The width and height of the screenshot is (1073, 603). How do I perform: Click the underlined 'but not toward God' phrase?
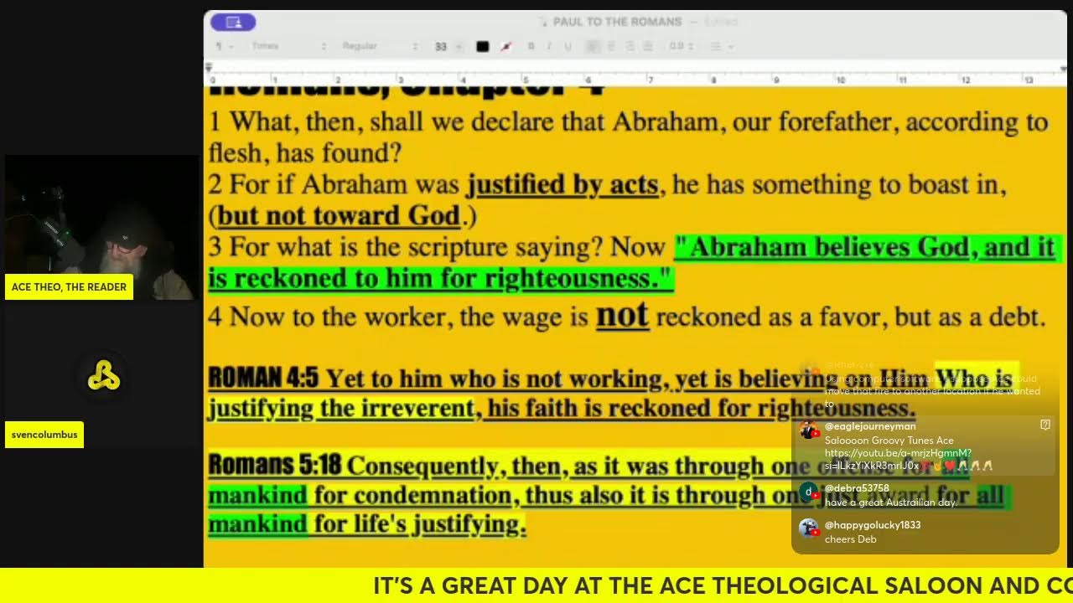click(339, 216)
